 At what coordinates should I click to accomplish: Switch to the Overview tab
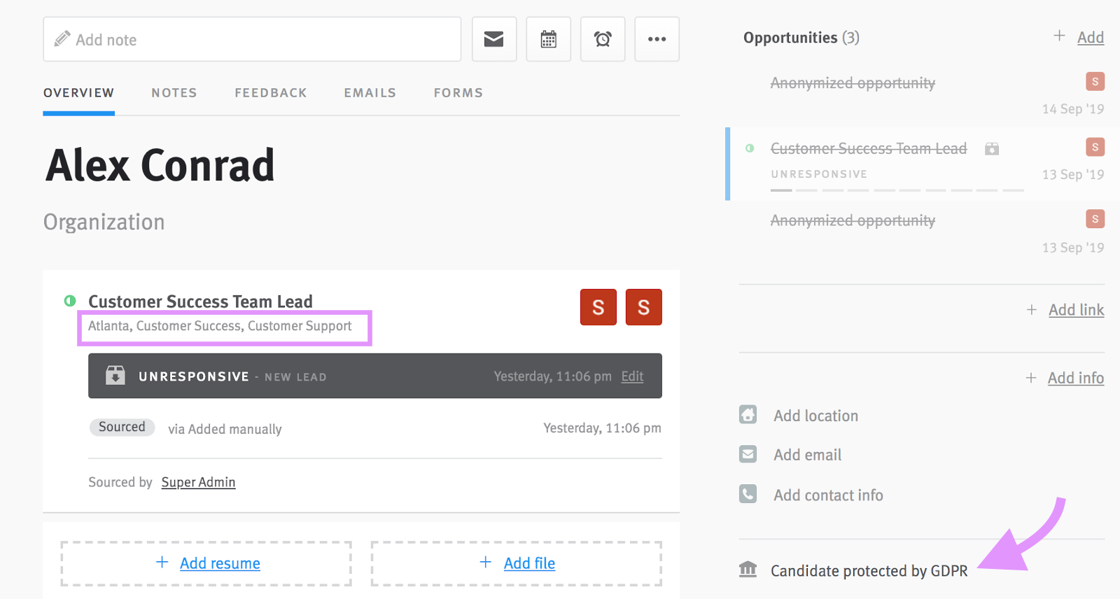[78, 93]
